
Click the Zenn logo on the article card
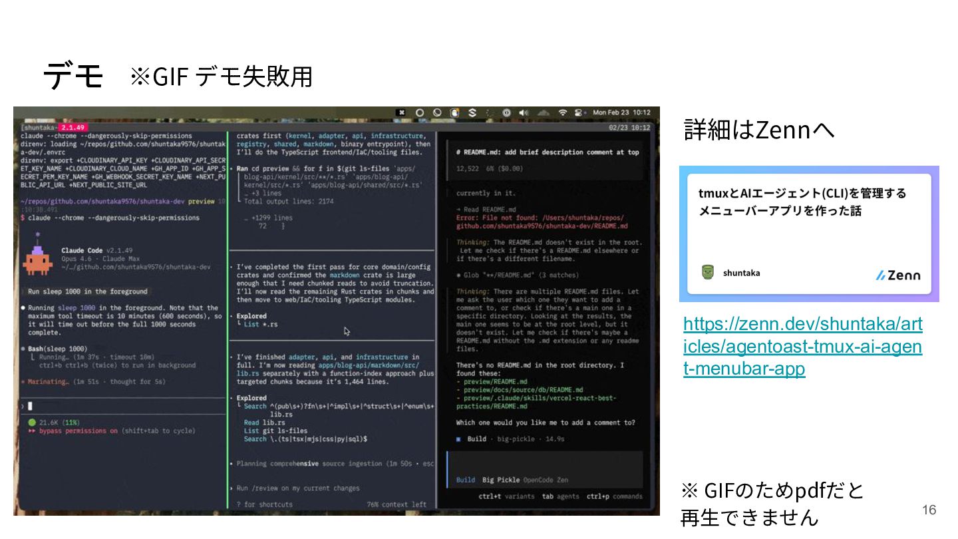898,275
